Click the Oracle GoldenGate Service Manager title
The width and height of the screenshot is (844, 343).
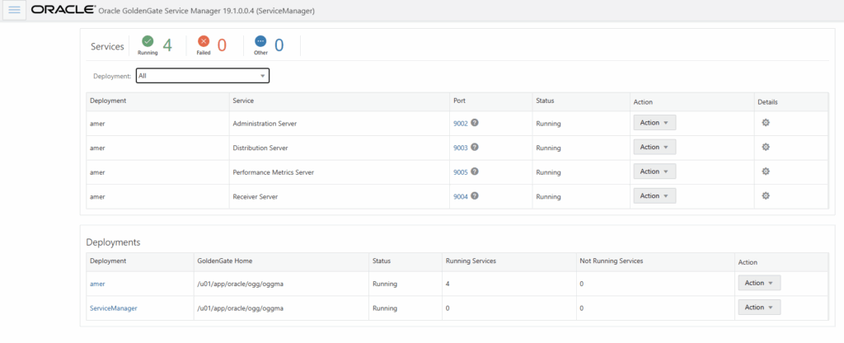click(207, 10)
